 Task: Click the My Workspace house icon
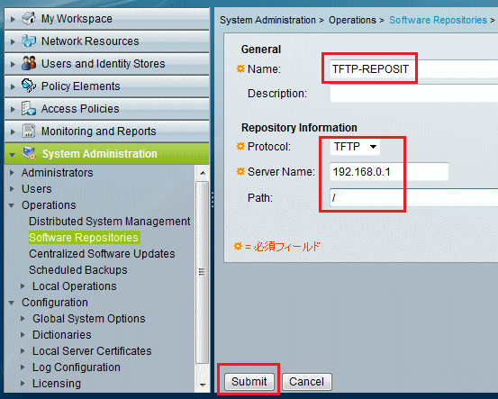29,18
